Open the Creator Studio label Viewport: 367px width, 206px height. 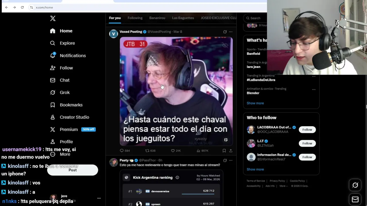tap(74, 117)
